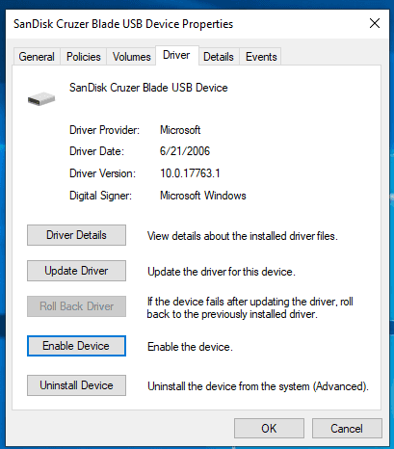Confirm the dialog with OK

click(269, 428)
